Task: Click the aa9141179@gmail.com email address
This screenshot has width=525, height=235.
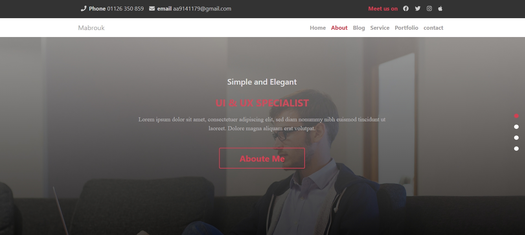Action: tap(202, 9)
